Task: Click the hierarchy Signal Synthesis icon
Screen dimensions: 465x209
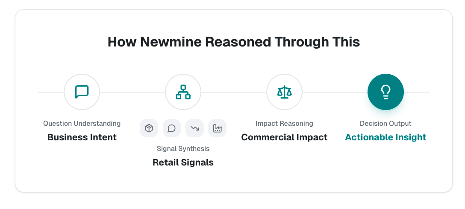Action: click(x=183, y=92)
